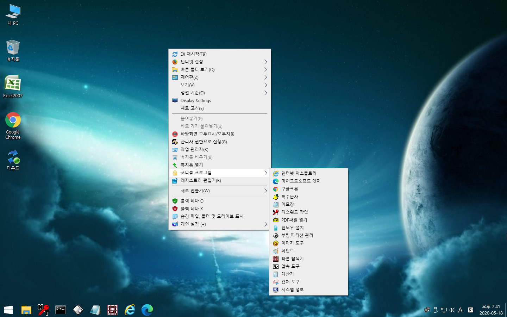Click the network tray icon
This screenshot has height=317, width=507.
click(444, 310)
